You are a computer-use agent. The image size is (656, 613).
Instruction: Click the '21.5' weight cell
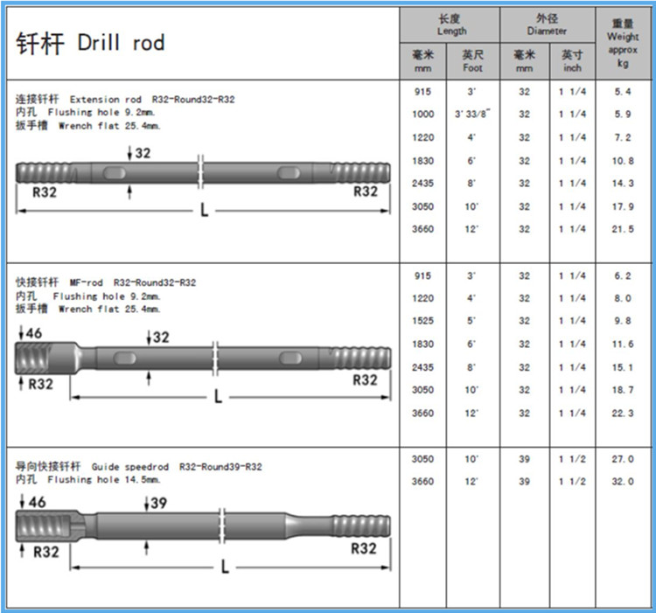[x=623, y=229]
